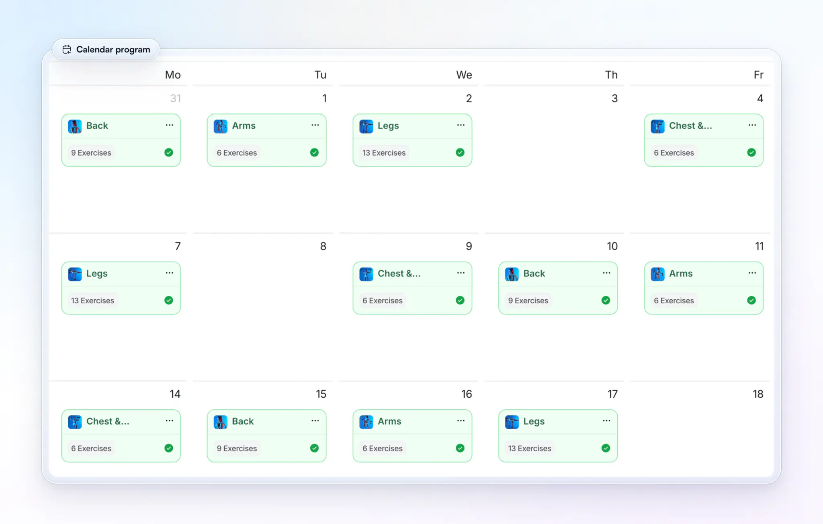This screenshot has width=823, height=524.
Task: Toggle completed check on Legs day 2
Action: pos(460,152)
